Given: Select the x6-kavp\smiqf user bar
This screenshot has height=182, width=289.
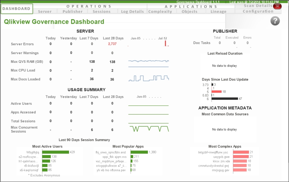Looking at the screenshot, I should [x=45, y=170].
